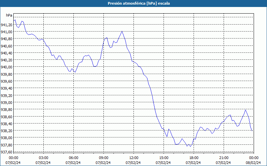Click the 08/02/24 date label

253,163
